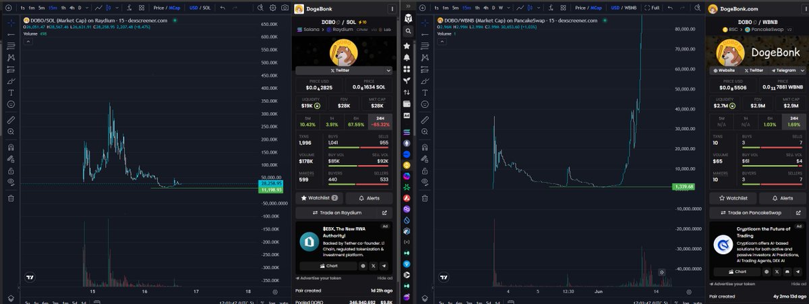Click the dexscreener owl logo

click(408, 18)
